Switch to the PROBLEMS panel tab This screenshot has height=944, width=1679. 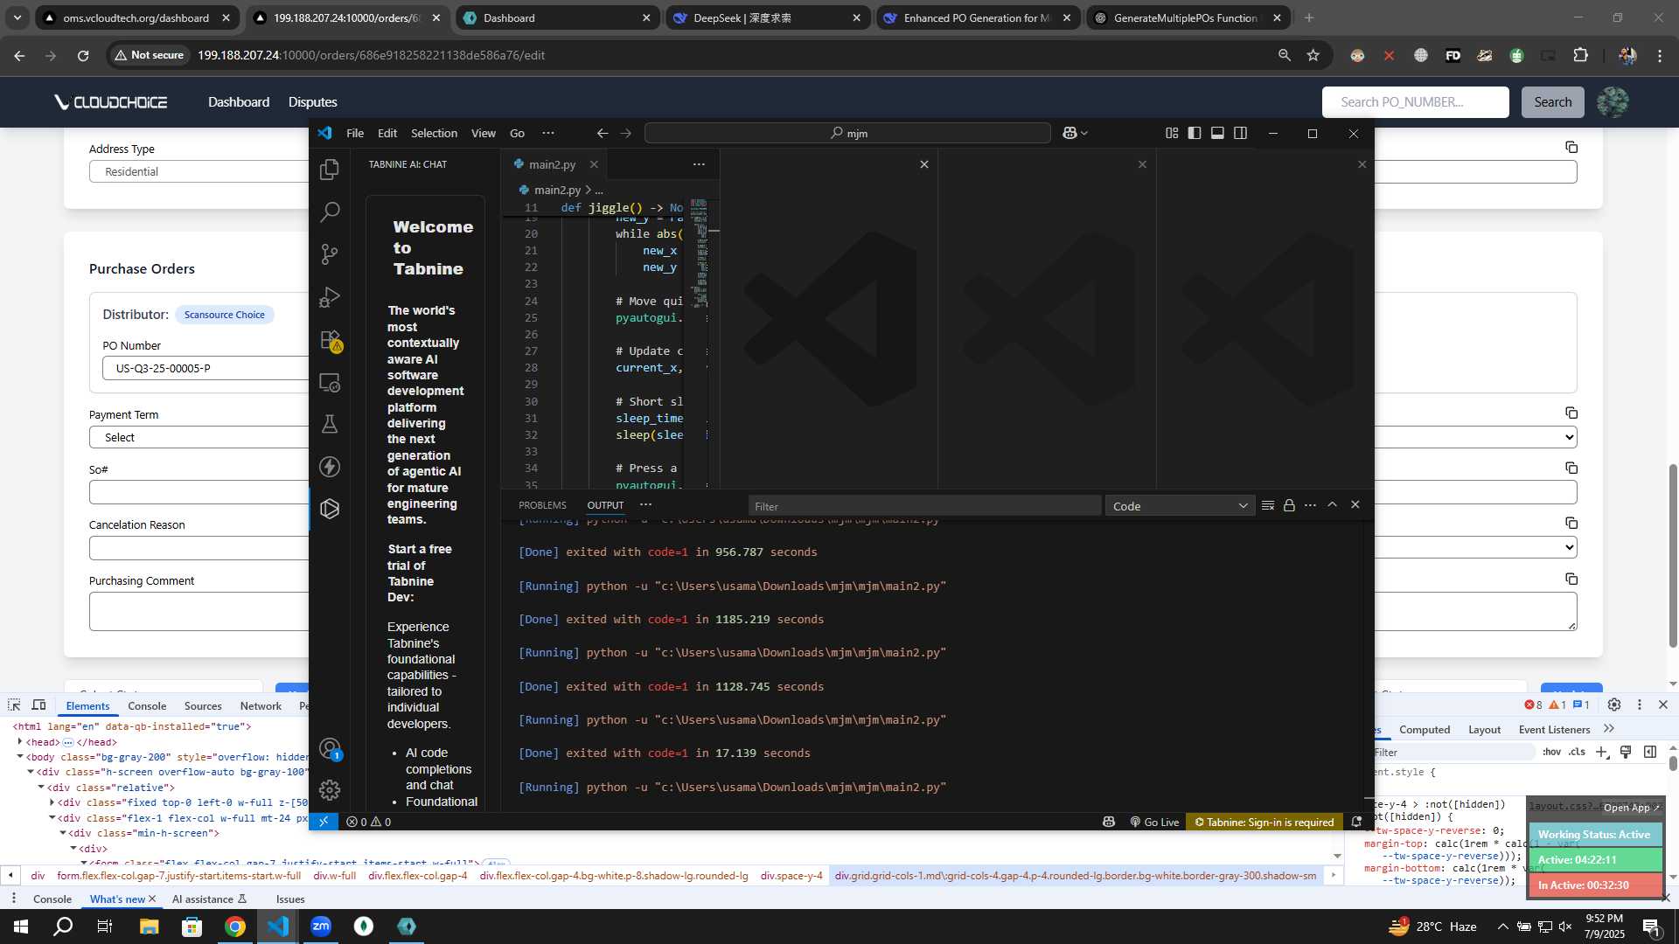(542, 505)
